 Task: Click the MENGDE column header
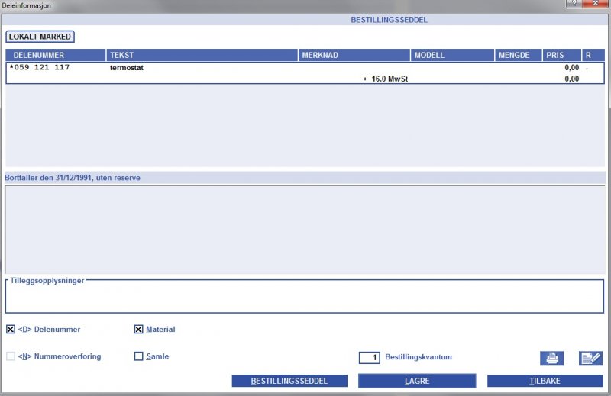tap(517, 56)
